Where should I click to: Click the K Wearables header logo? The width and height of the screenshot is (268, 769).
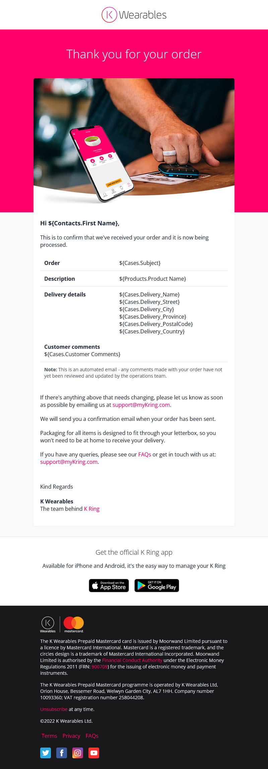coord(134,15)
